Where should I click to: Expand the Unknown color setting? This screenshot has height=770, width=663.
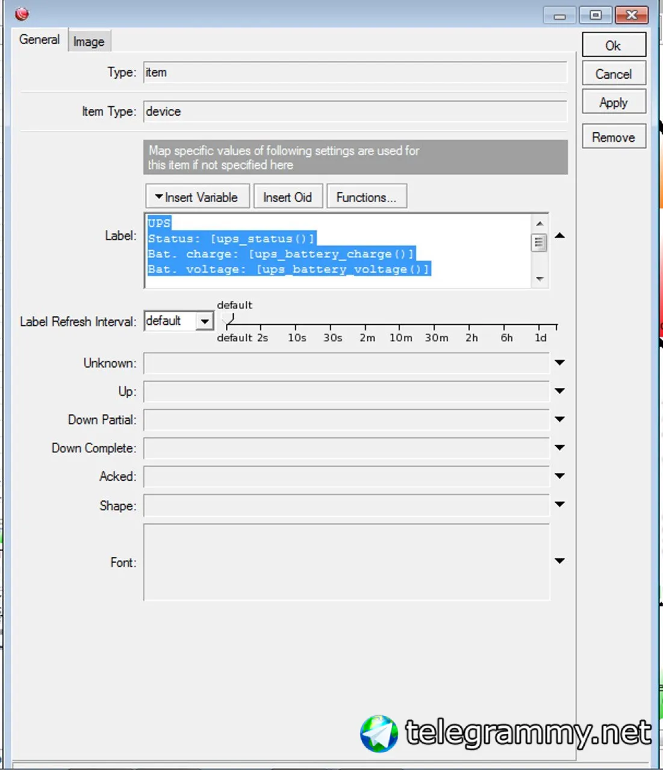tap(559, 363)
